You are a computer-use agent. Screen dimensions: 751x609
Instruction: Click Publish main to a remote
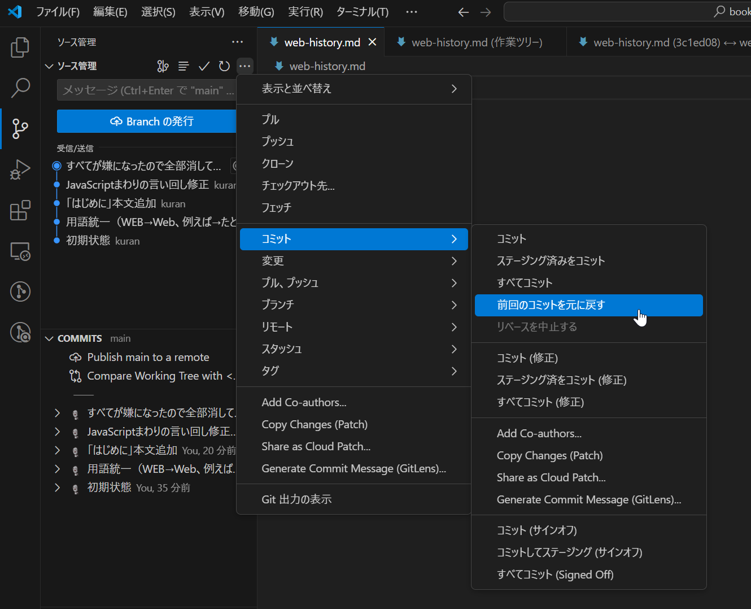(x=148, y=357)
